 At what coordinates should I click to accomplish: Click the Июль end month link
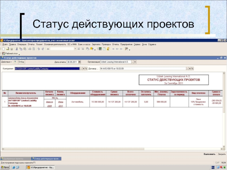(x=61, y=102)
